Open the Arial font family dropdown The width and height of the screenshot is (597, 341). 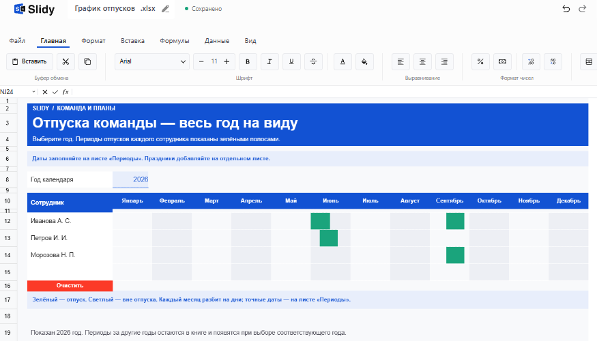(152, 61)
